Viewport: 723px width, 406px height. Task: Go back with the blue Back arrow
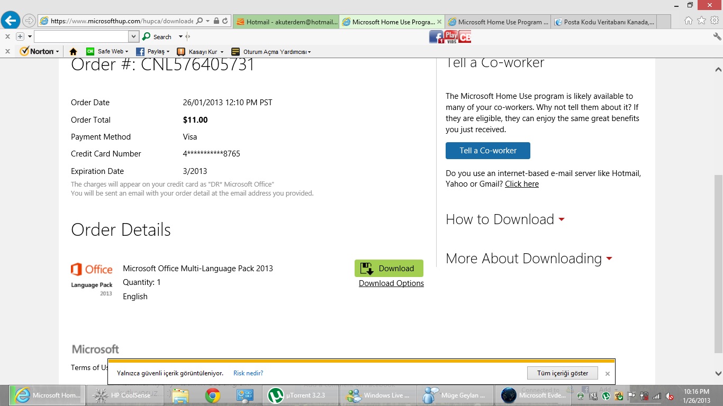coord(11,21)
